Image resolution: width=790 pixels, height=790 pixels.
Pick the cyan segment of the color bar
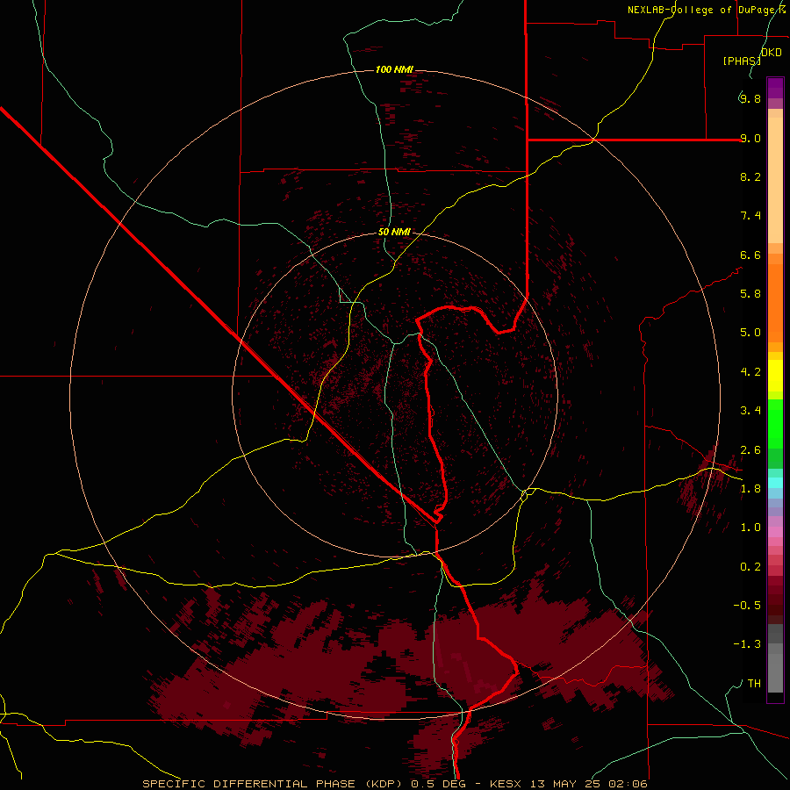point(775,483)
